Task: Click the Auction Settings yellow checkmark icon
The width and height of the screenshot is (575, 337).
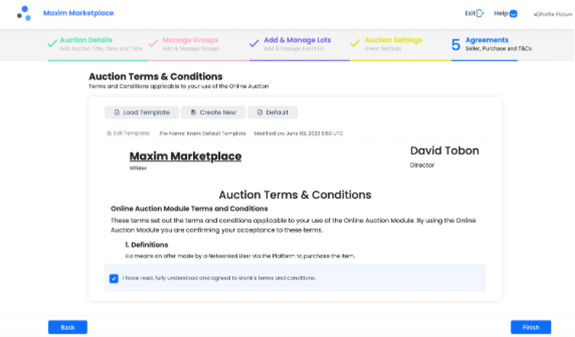Action: 355,44
